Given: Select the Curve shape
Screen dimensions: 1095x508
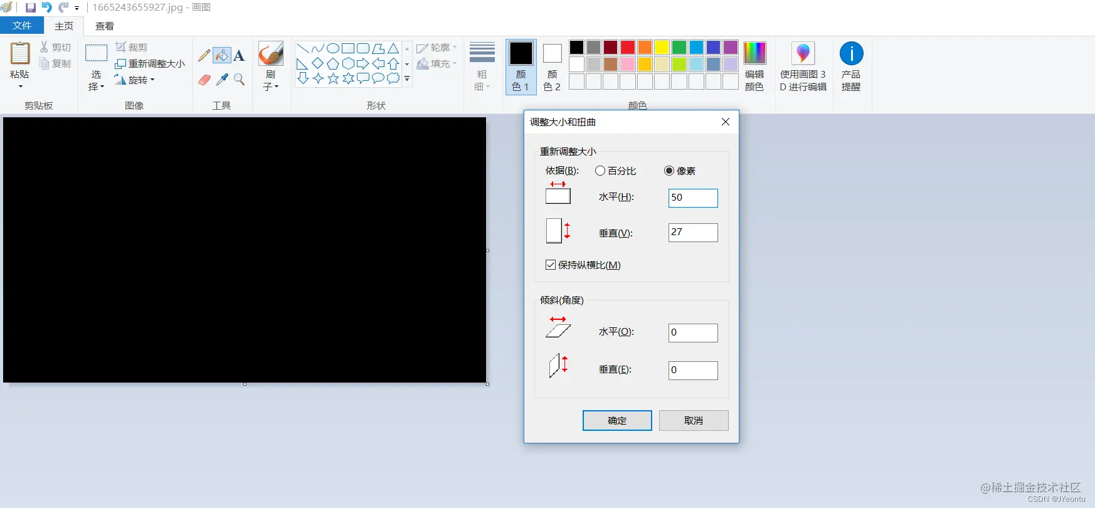Looking at the screenshot, I should (318, 48).
